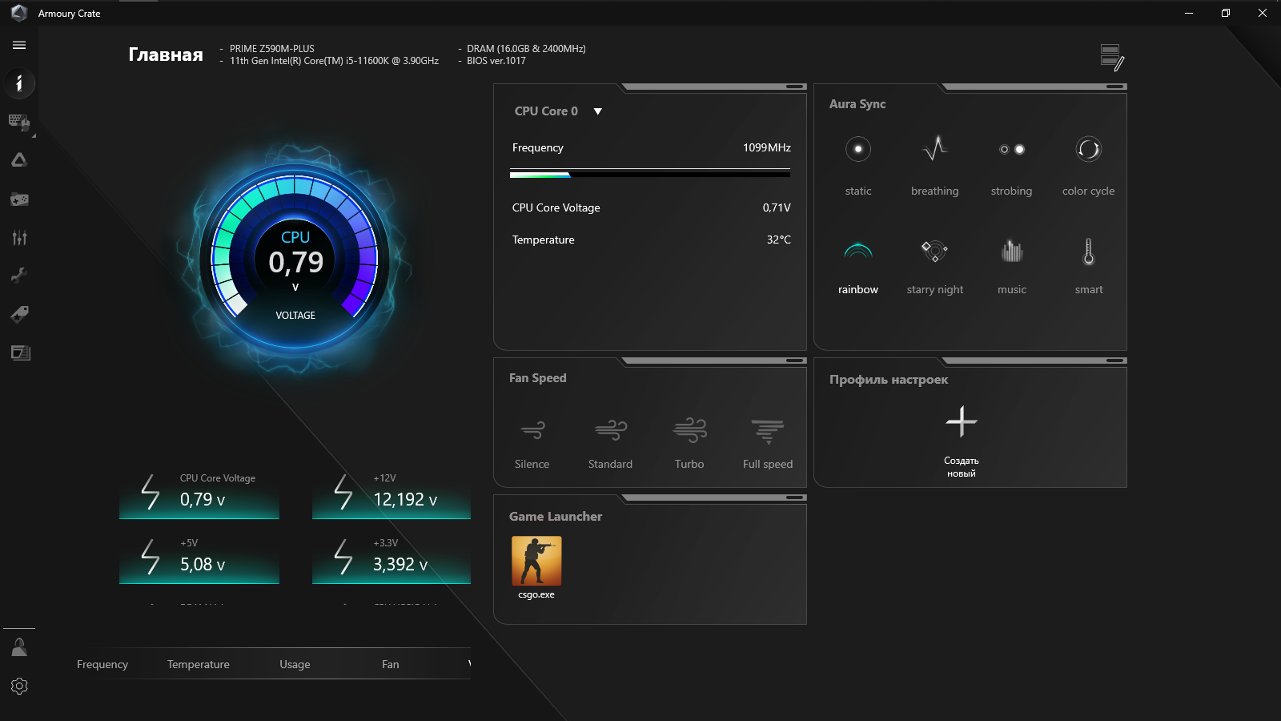Screen dimensions: 1281x721
Task: Set fan speed to Standard
Action: pos(611,443)
